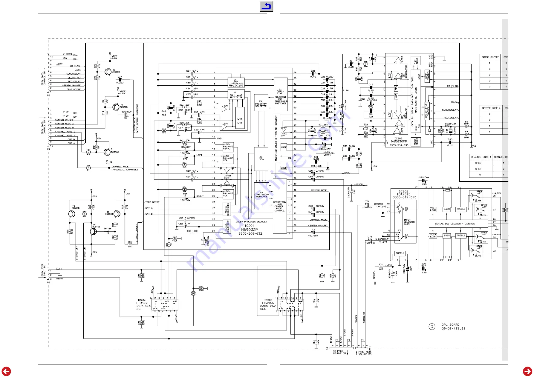
Task: Click the 'TDA7313' chip label
Action: [403, 194]
